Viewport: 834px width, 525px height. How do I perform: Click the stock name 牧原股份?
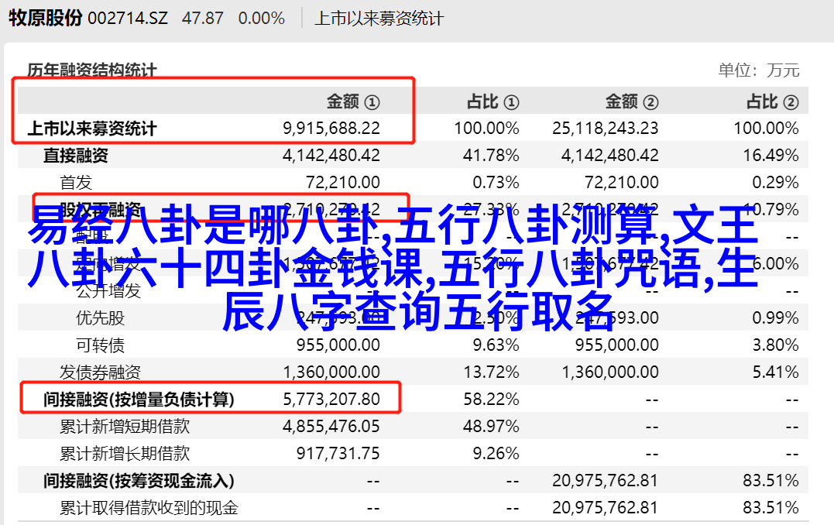click(45, 18)
